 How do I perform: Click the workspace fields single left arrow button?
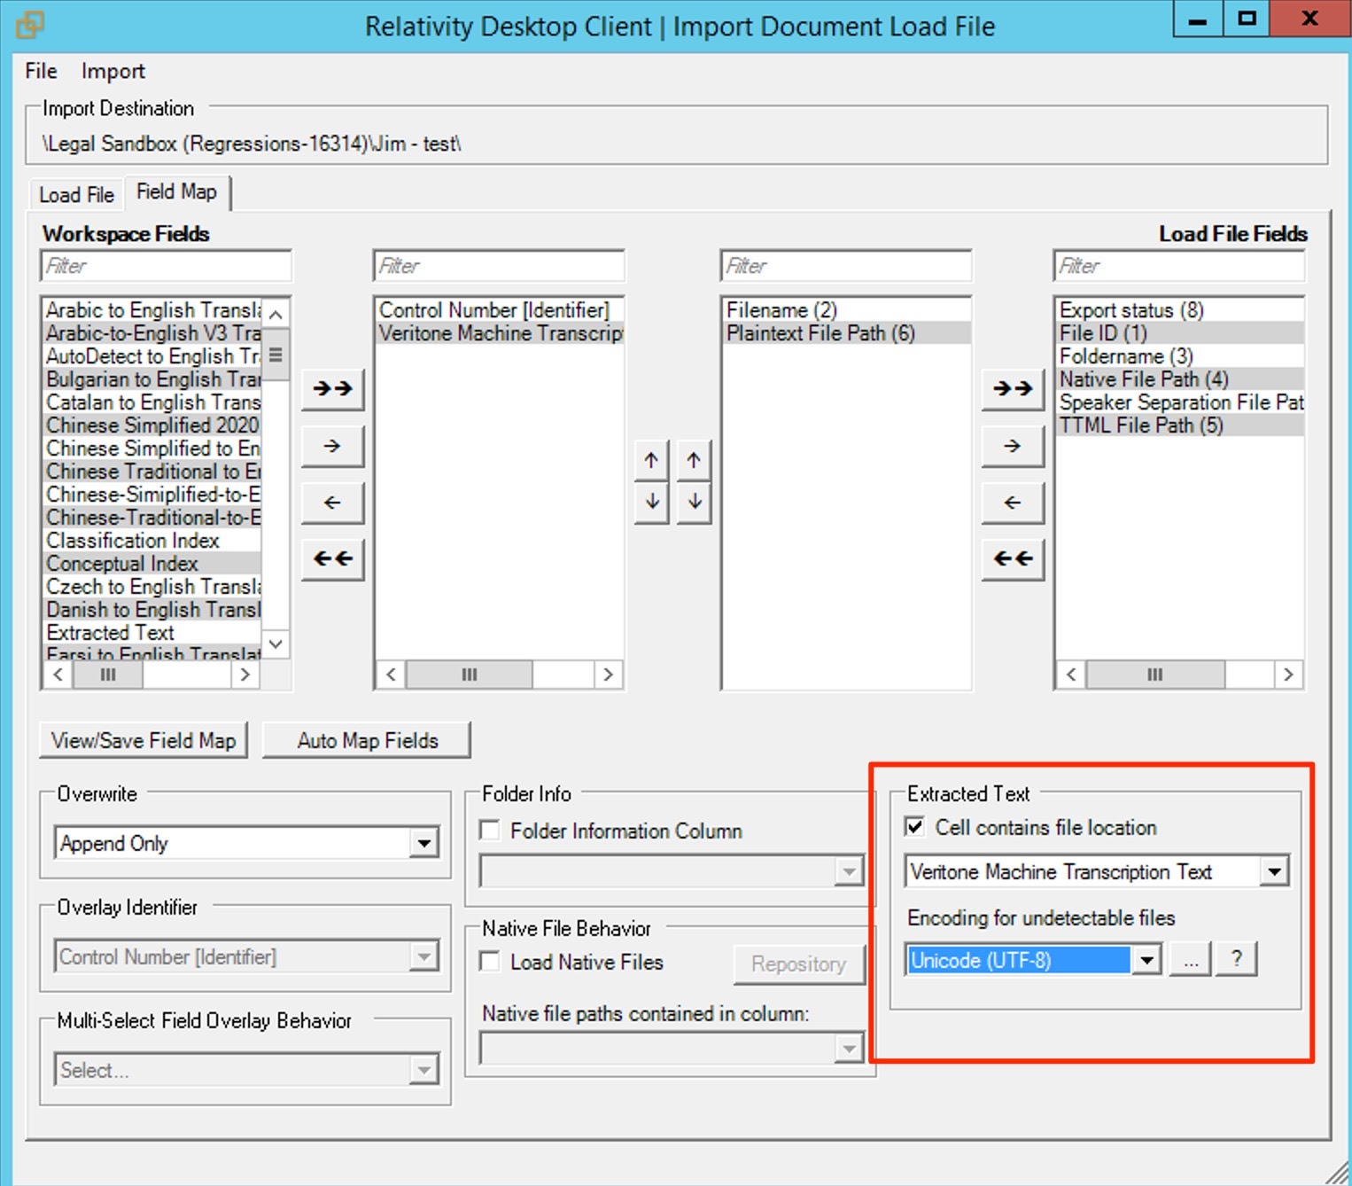click(332, 503)
